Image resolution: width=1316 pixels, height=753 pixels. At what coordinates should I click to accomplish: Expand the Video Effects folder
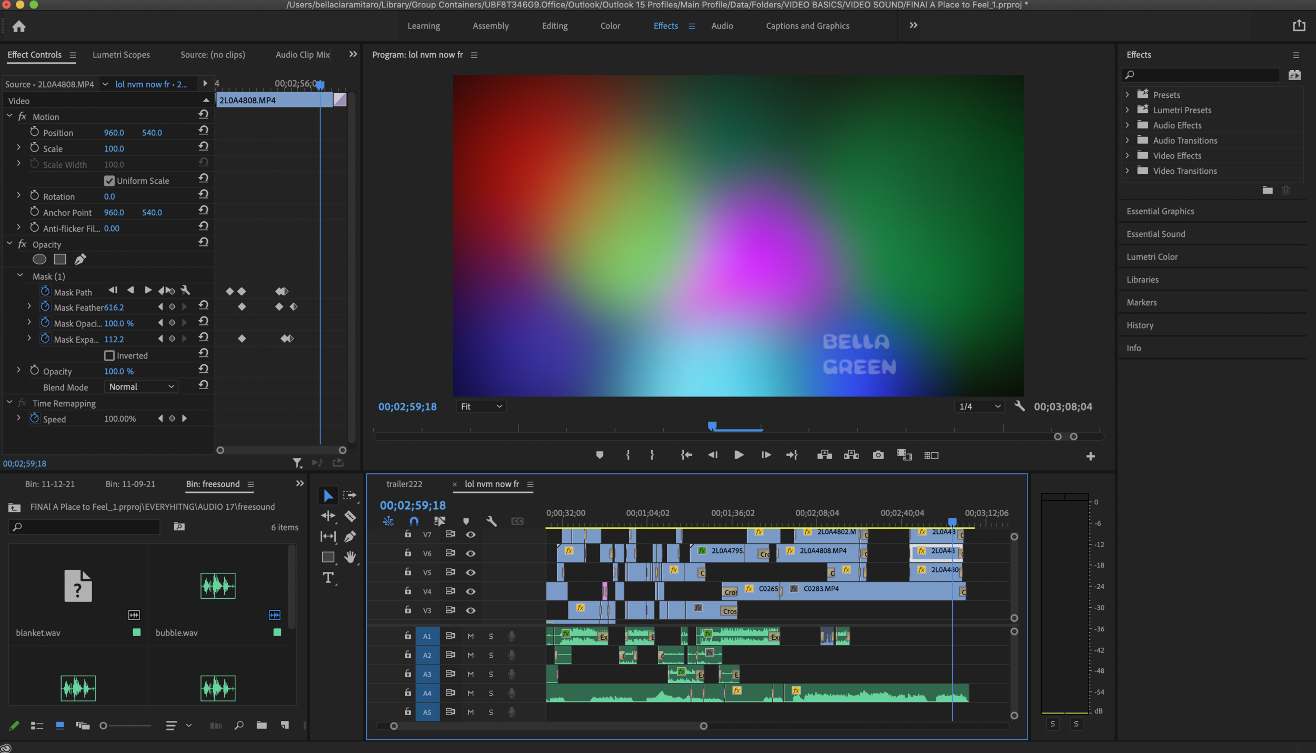coord(1127,155)
